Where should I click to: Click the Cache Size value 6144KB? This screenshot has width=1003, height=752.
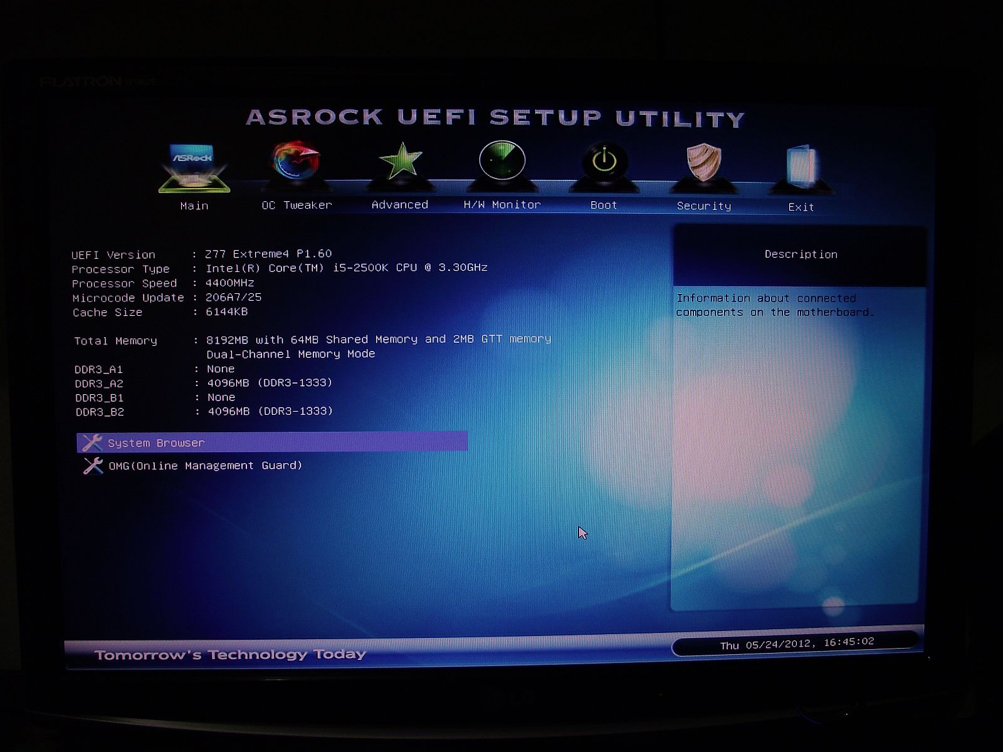[x=227, y=311]
